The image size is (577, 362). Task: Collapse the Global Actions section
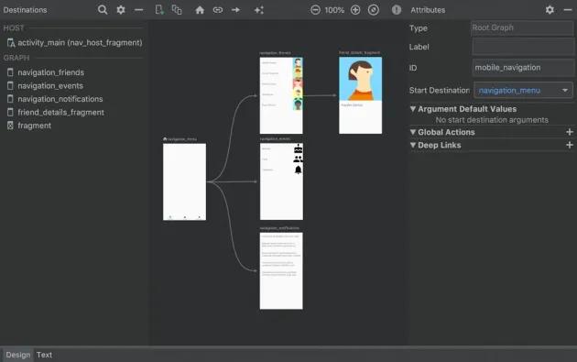tap(413, 132)
